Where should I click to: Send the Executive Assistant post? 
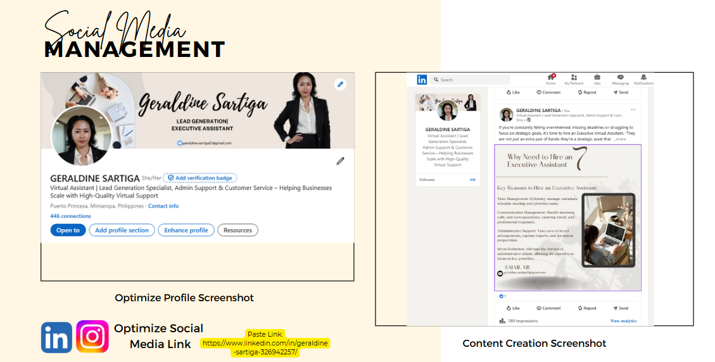click(621, 308)
